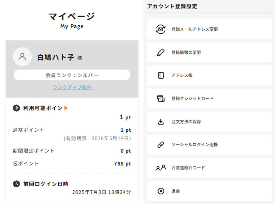
Task: Click the clock icon beside last login
Action: tap(16, 184)
